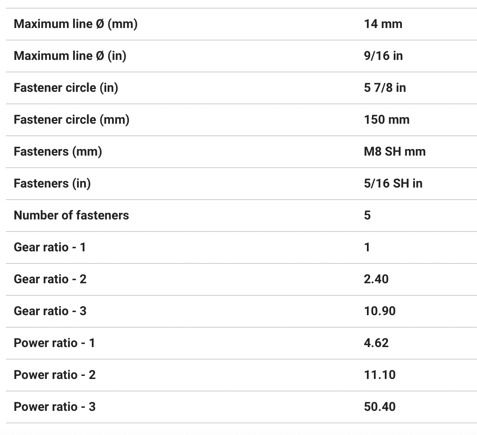
Task: Select the 11.10 power ratio value
Action: pos(380,375)
